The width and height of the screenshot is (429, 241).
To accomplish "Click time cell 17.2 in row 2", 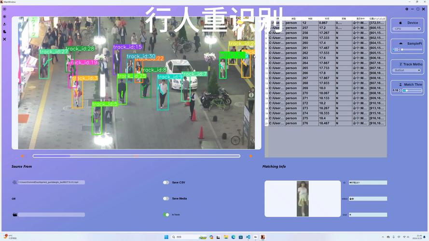I will tap(327, 28).
